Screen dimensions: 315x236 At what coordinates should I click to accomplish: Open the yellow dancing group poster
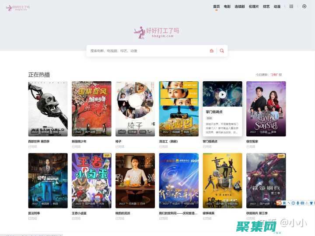click(x=222, y=180)
